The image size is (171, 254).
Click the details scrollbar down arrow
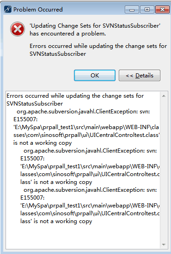[164, 245]
